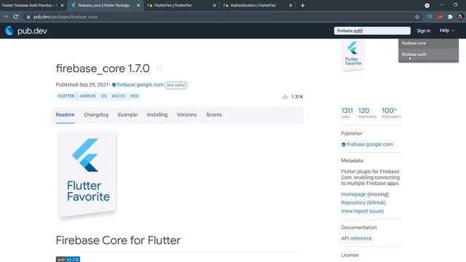
Task: Click the IOS tag
Action: pos(103,96)
